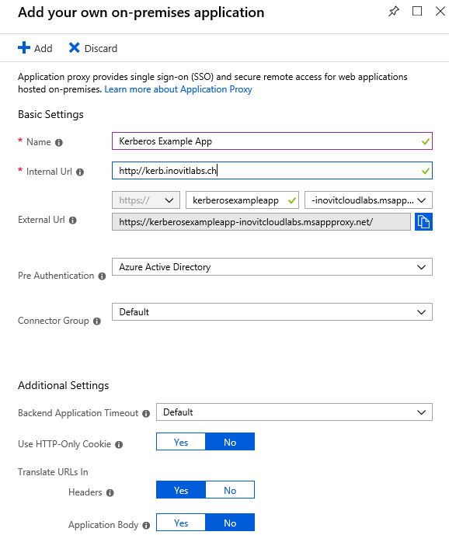
Task: Click the Use HTTP-Only Cookie info icon
Action: [x=119, y=445]
